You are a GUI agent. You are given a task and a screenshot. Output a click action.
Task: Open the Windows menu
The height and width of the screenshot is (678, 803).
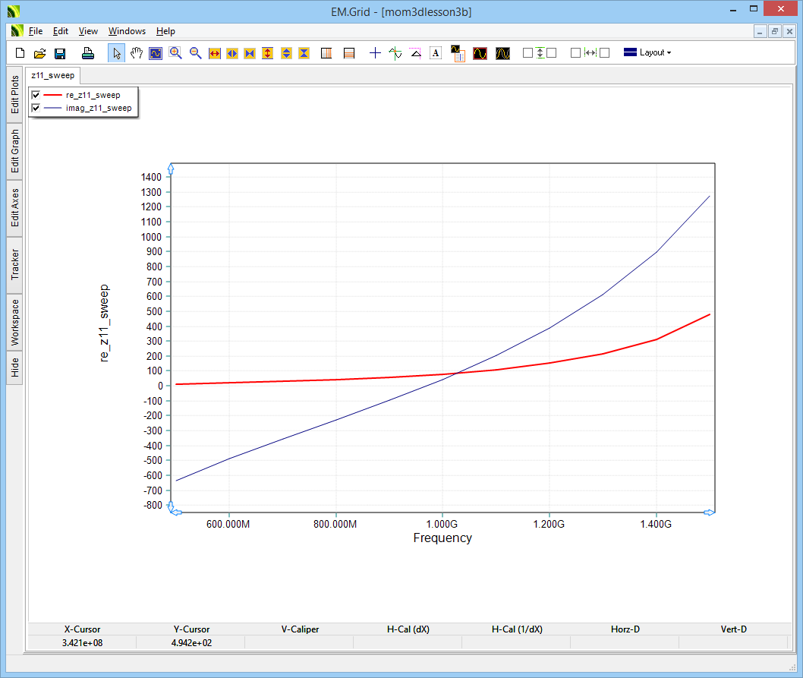127,31
